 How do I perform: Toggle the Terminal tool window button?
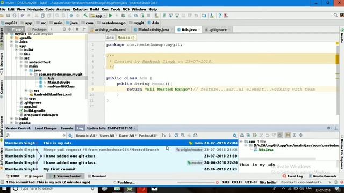pyautogui.click(x=97, y=176)
